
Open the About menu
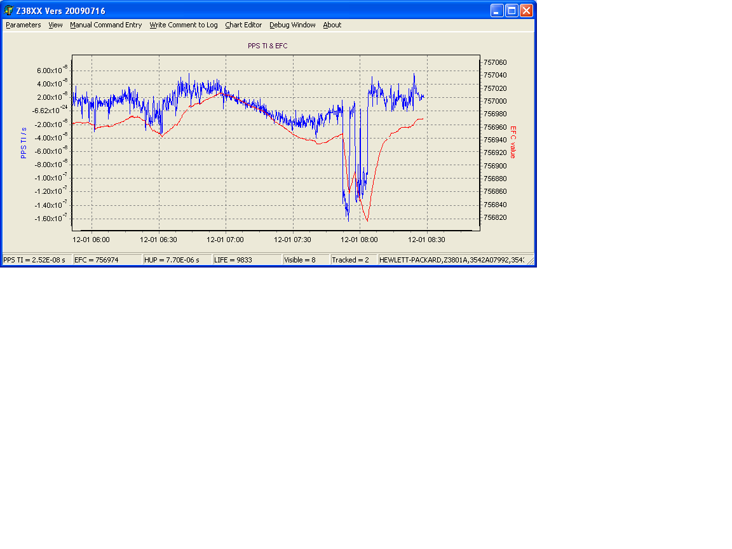(332, 25)
